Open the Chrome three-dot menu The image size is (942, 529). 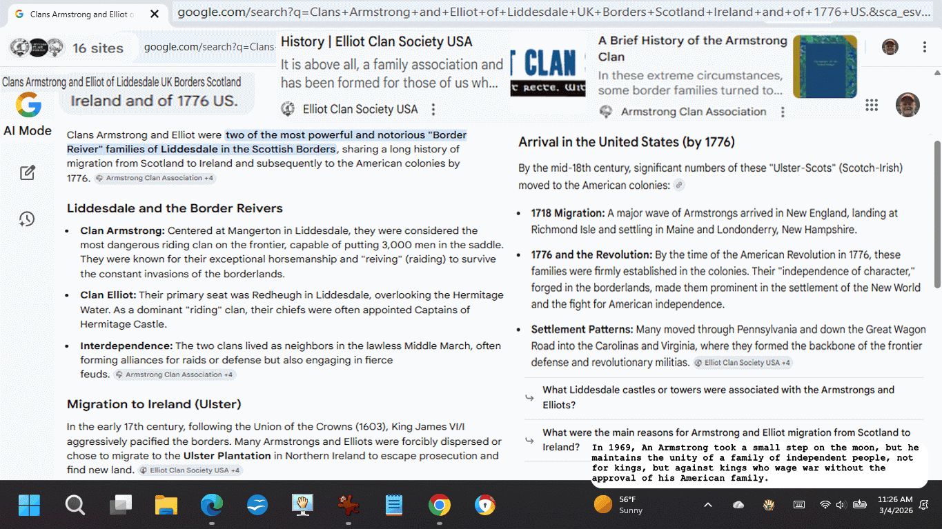click(x=924, y=47)
